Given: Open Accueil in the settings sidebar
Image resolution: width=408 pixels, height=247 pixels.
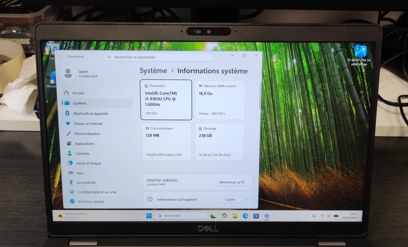Looking at the screenshot, I should 78,93.
